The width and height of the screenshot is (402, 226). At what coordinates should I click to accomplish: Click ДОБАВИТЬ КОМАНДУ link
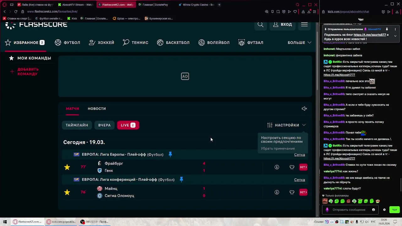point(24,72)
